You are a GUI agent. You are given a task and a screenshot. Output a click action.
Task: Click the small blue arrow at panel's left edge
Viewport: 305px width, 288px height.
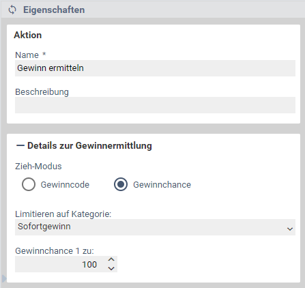point(4,278)
